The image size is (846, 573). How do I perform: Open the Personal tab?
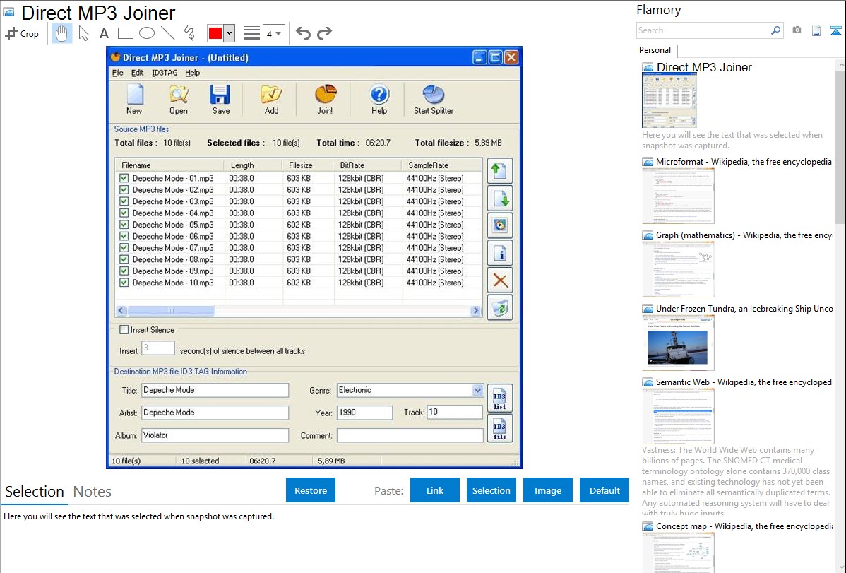click(655, 50)
